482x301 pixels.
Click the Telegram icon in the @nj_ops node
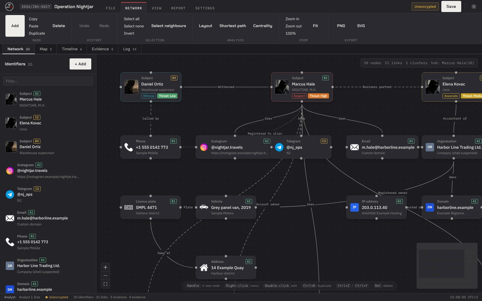[279, 147]
